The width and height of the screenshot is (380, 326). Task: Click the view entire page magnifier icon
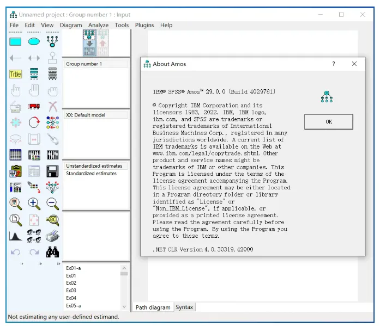point(15,220)
